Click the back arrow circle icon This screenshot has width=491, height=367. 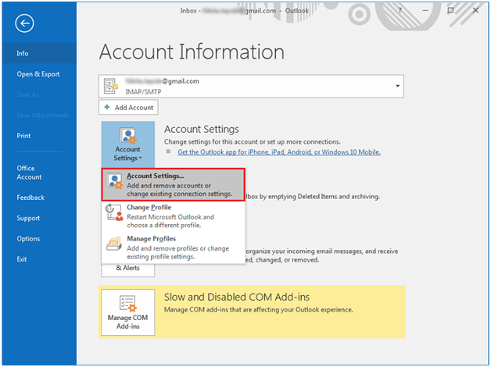coord(24,23)
